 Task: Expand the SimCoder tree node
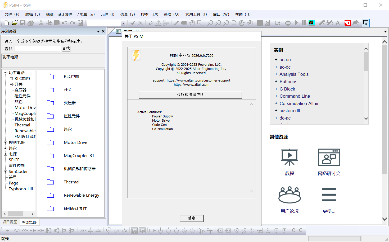pos(5,172)
